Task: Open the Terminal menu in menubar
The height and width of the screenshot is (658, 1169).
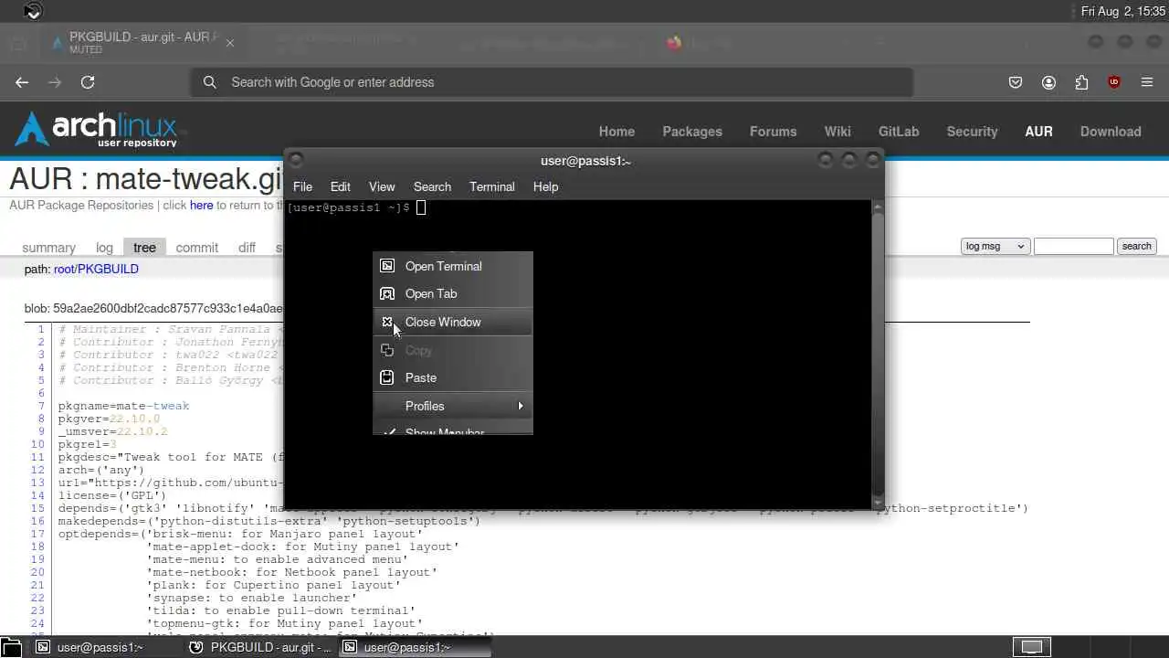Action: (x=492, y=186)
